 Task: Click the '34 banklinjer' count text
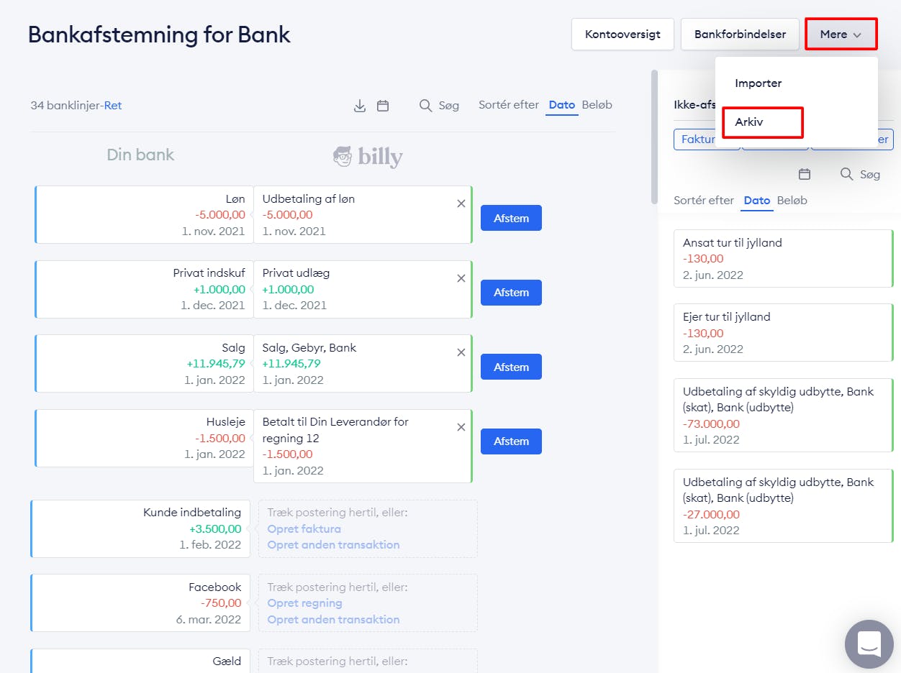(65, 106)
